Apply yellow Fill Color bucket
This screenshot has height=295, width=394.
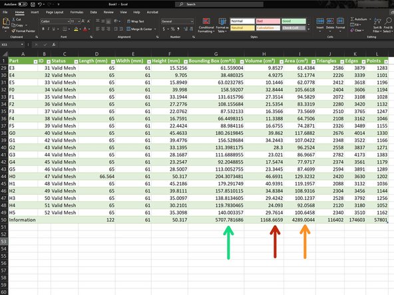[x=76, y=29]
